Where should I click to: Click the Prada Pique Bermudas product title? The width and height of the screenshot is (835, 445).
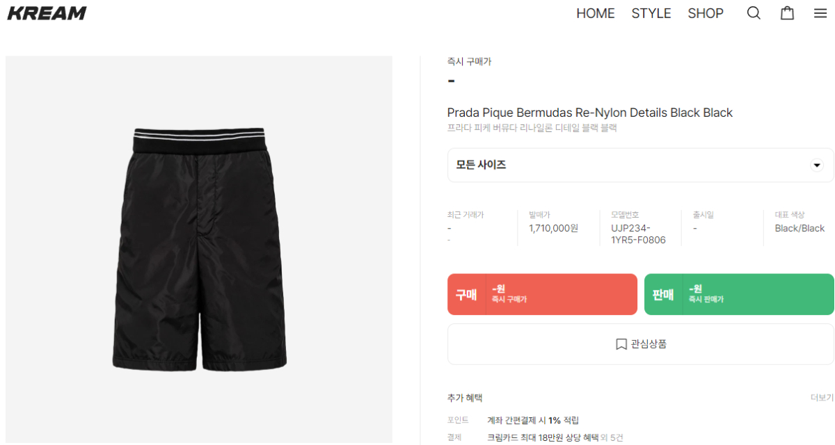[589, 113]
